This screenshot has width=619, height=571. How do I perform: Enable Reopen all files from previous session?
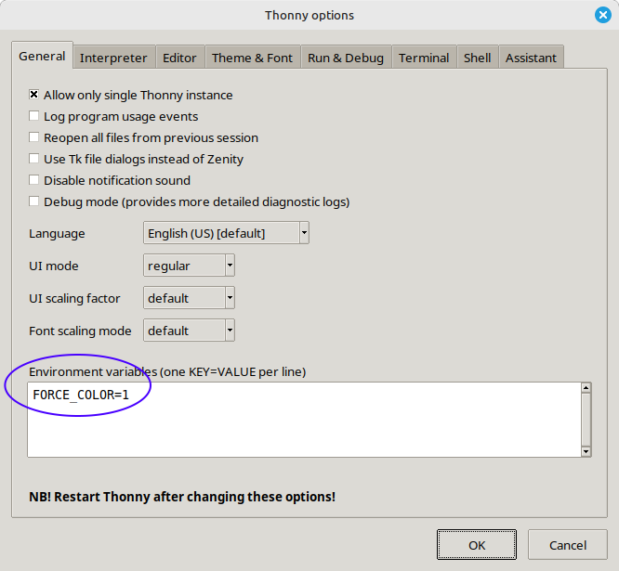[x=34, y=137]
